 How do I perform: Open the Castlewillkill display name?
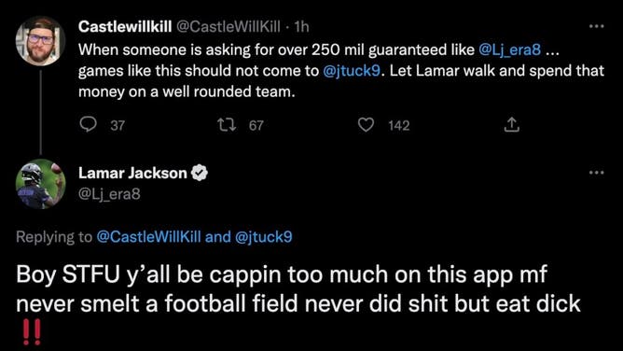click(125, 27)
